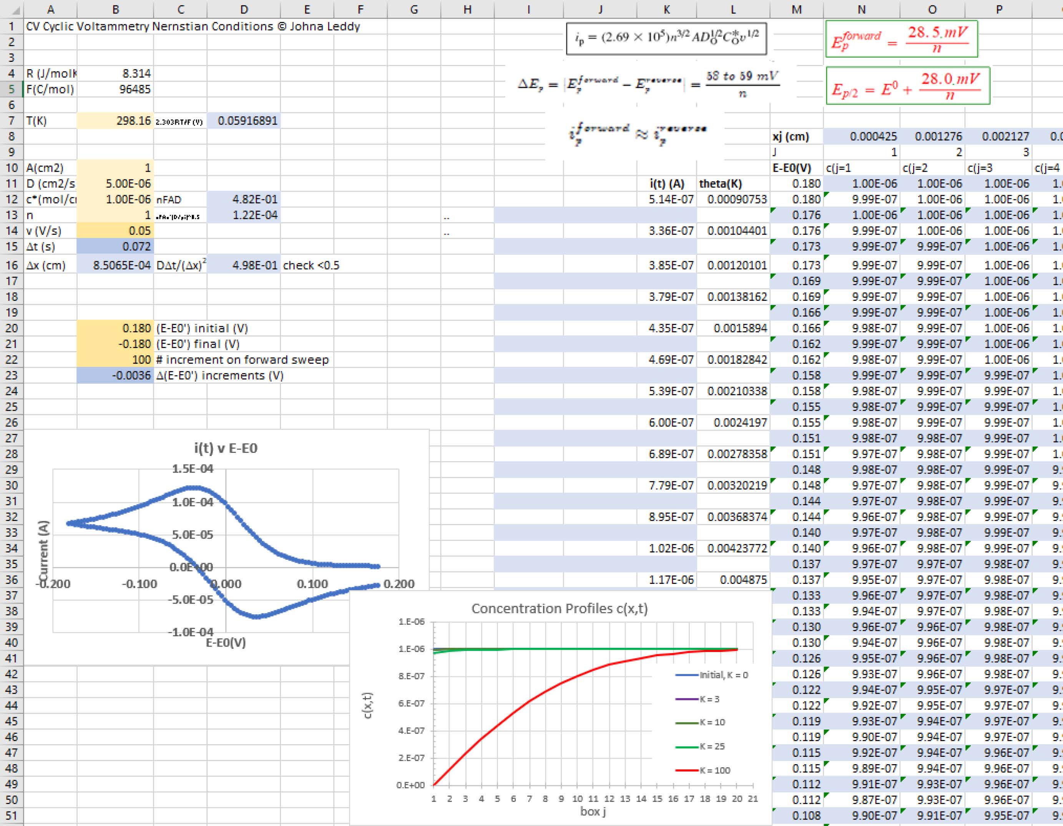Image resolution: width=1063 pixels, height=826 pixels.
Task: Select column D header
Action: pyautogui.click(x=243, y=9)
